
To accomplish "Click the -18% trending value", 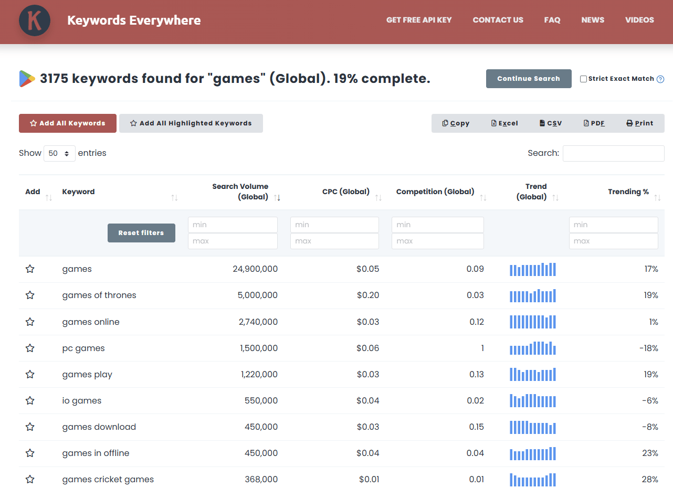I will click(648, 348).
